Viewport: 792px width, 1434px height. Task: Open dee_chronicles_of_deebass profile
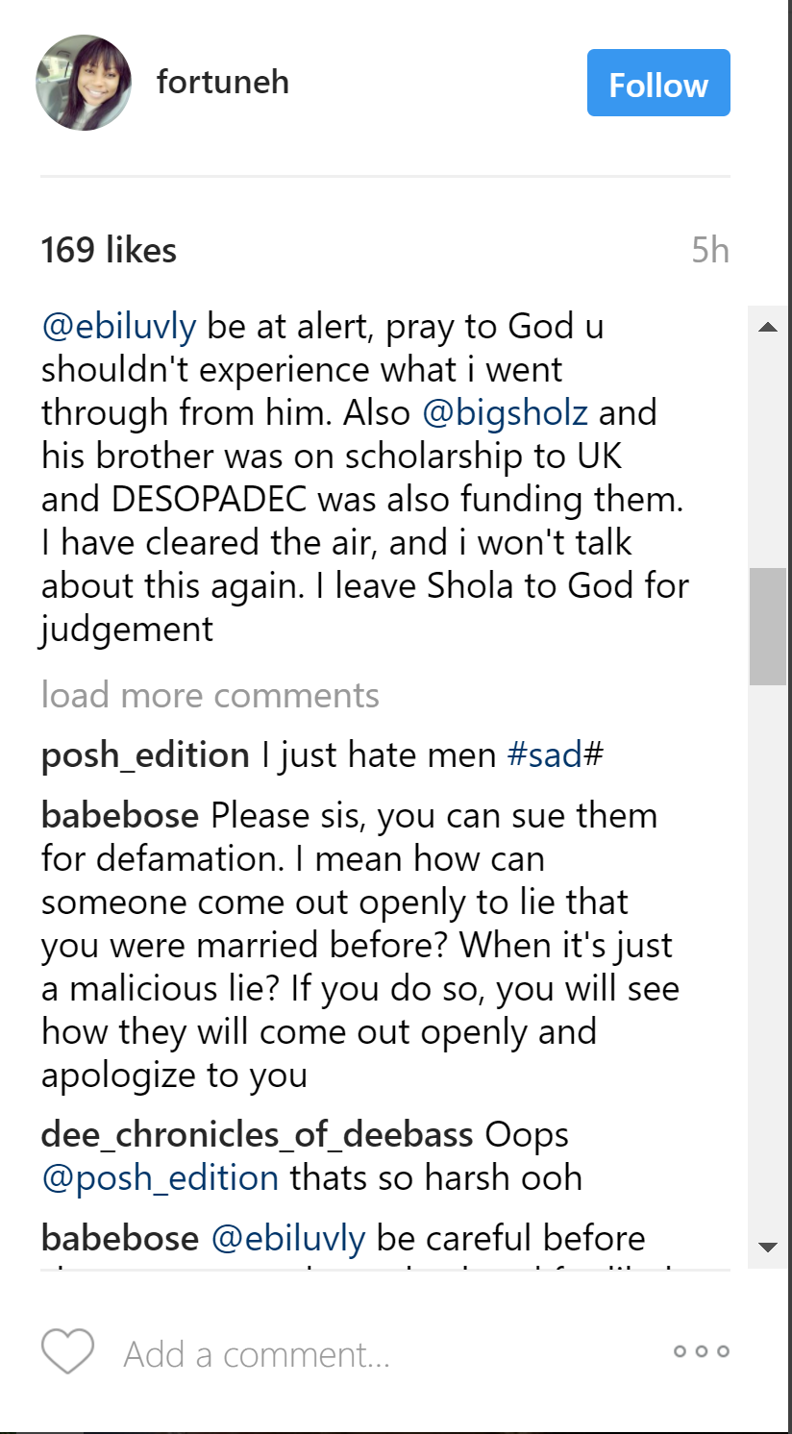point(257,1135)
